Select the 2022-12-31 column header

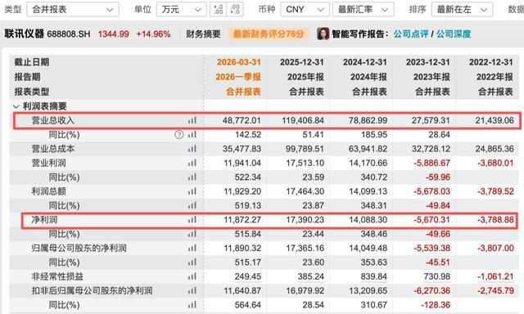point(491,62)
